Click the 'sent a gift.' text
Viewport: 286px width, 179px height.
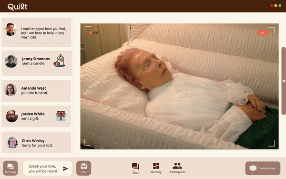(x=30, y=119)
